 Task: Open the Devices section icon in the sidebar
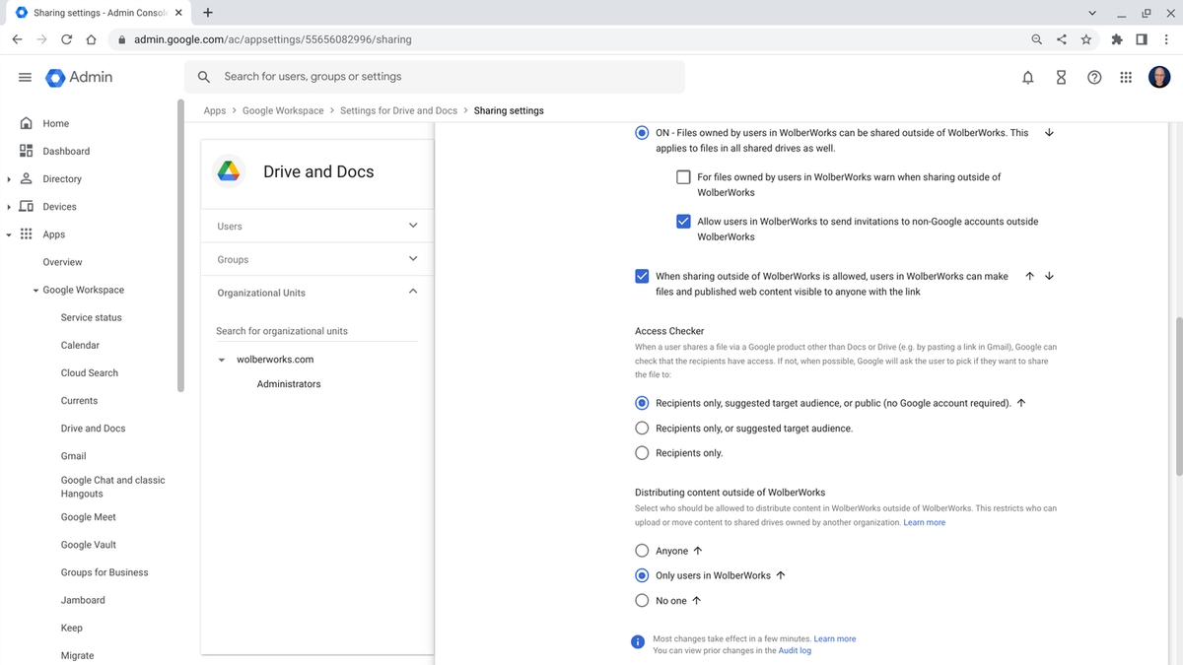[x=27, y=206]
